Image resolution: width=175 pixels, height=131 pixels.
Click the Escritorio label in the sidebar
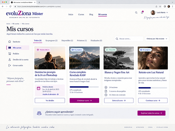click(x=16, y=42)
